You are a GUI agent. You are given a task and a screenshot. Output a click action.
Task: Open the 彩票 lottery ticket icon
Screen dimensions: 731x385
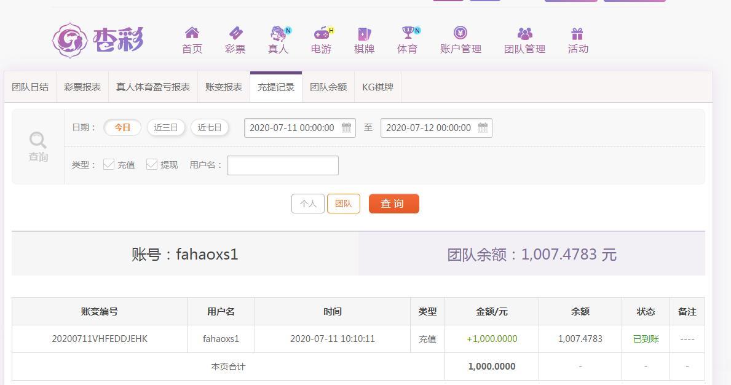[235, 33]
